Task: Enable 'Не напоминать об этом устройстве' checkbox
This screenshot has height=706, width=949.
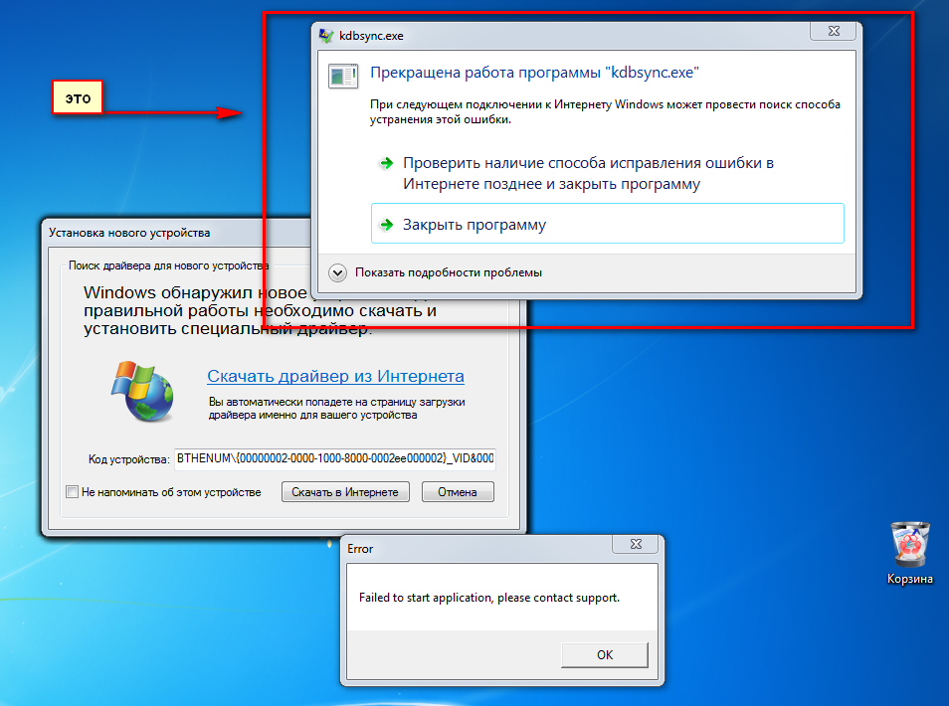Action: pos(72,492)
